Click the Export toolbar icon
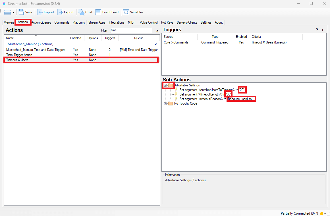The image size is (330, 216). pyautogui.click(x=60, y=12)
